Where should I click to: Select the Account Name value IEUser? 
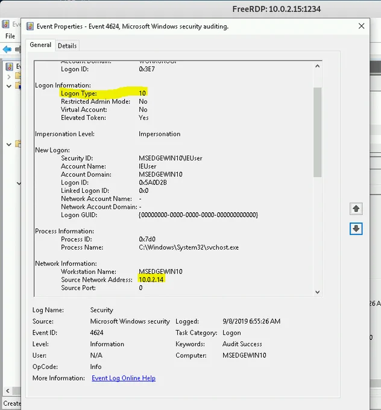[148, 166]
